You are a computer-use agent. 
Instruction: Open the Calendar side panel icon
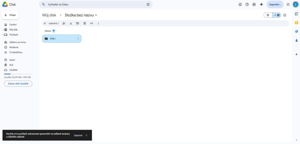tap(297, 14)
